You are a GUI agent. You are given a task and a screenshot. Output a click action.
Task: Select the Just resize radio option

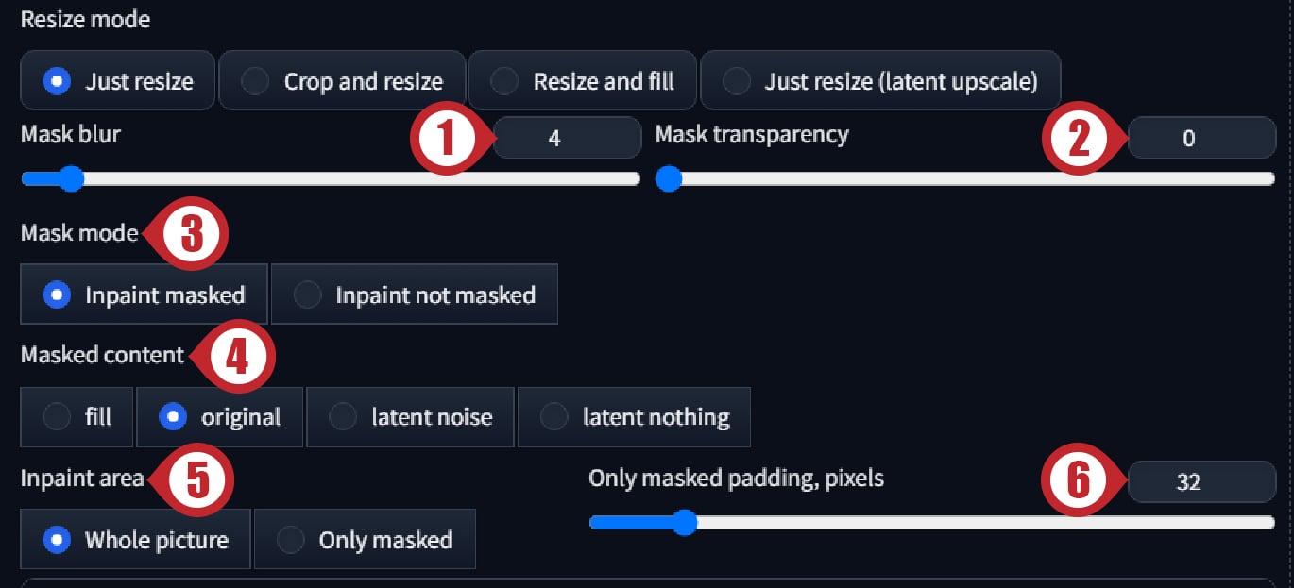118,81
